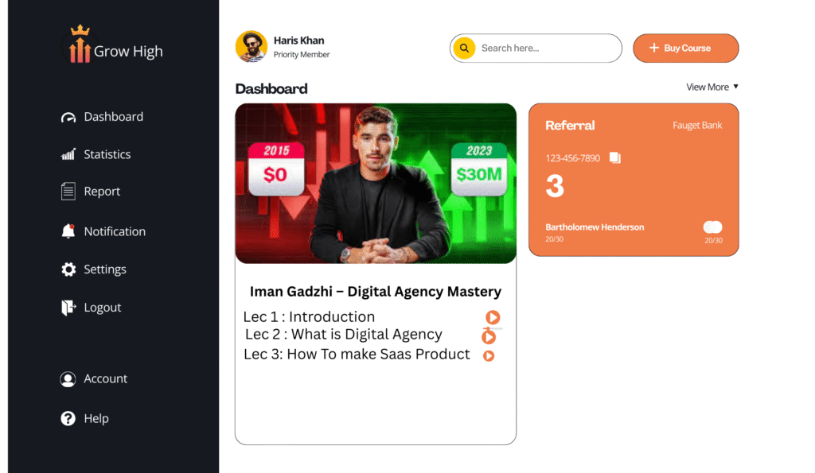815x473 pixels.
Task: Expand the View More dropdown arrow
Action: pyautogui.click(x=735, y=87)
